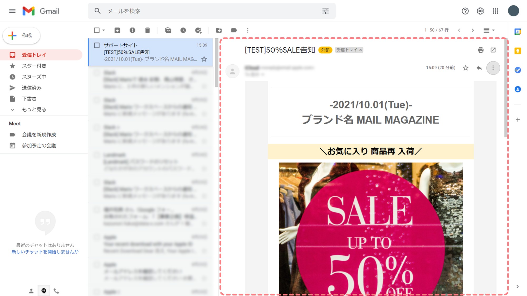Print the email
The image size is (527, 296).
[481, 50]
